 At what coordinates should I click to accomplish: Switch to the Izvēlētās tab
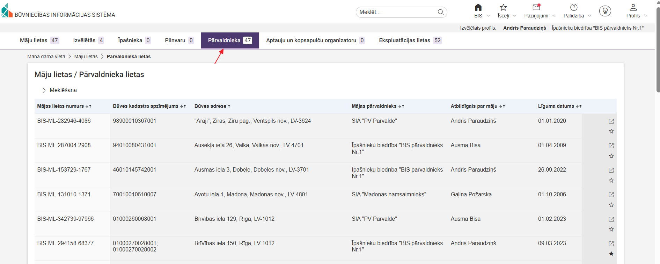pyautogui.click(x=88, y=40)
